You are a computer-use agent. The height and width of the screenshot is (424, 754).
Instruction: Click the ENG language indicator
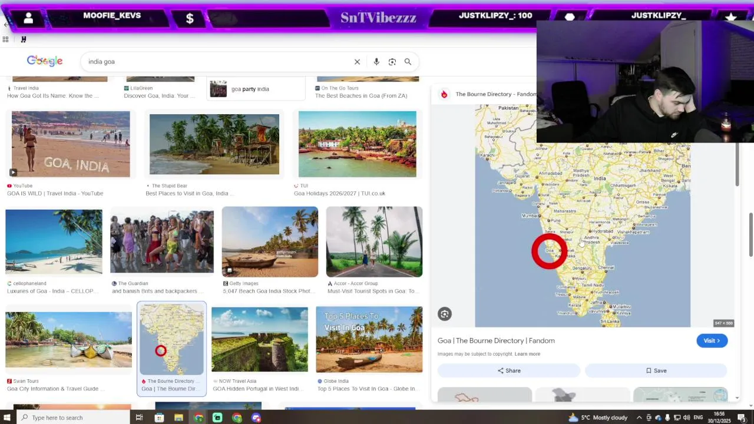(x=698, y=418)
